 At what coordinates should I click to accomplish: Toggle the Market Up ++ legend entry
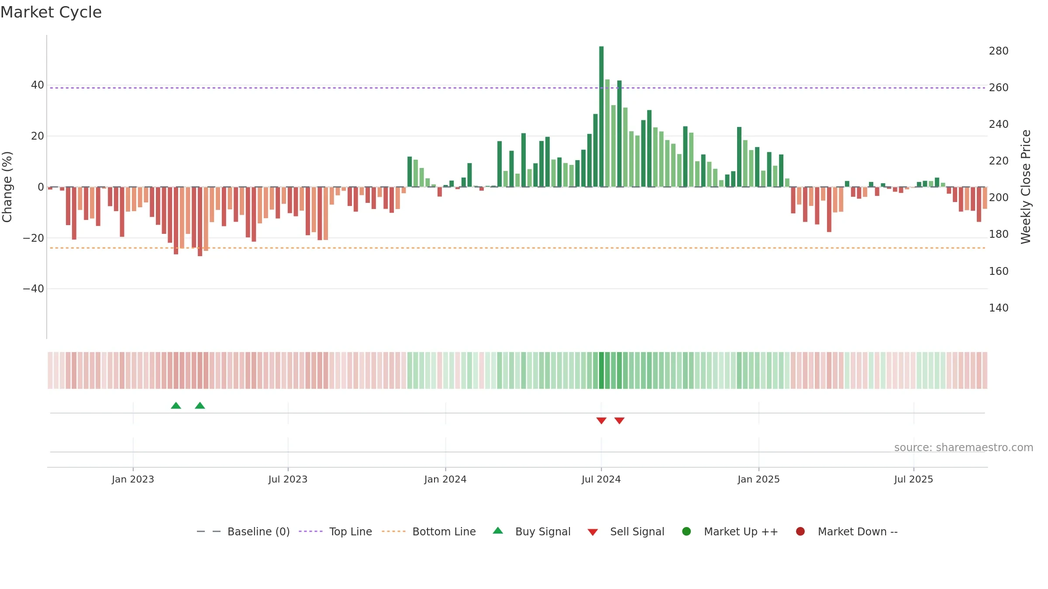pyautogui.click(x=730, y=531)
